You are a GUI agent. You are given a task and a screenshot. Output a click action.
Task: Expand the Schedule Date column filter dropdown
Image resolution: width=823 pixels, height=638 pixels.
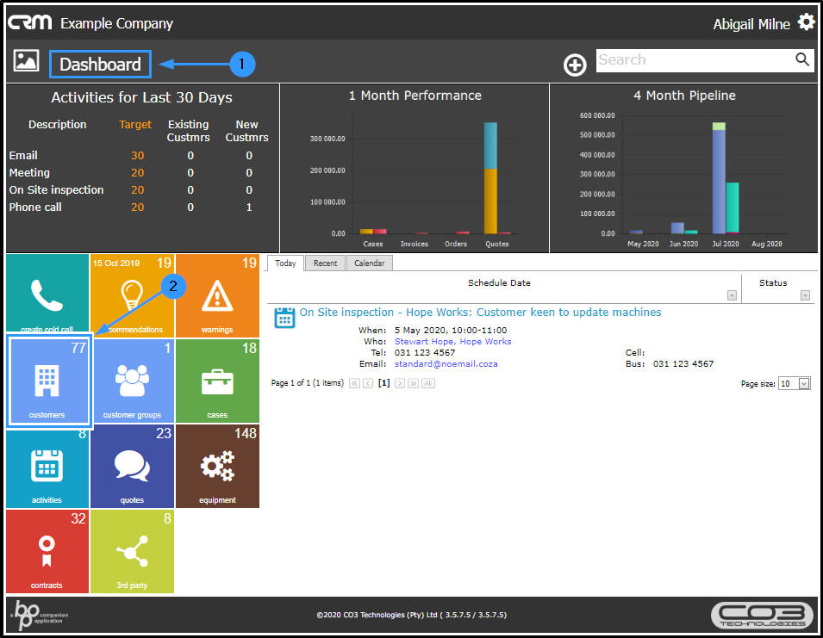click(x=732, y=295)
